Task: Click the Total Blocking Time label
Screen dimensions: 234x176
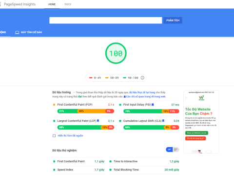Action: (126, 170)
